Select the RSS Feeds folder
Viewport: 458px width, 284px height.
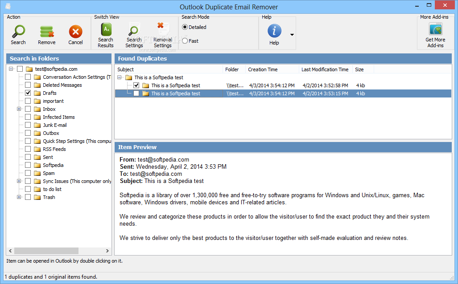pos(54,149)
